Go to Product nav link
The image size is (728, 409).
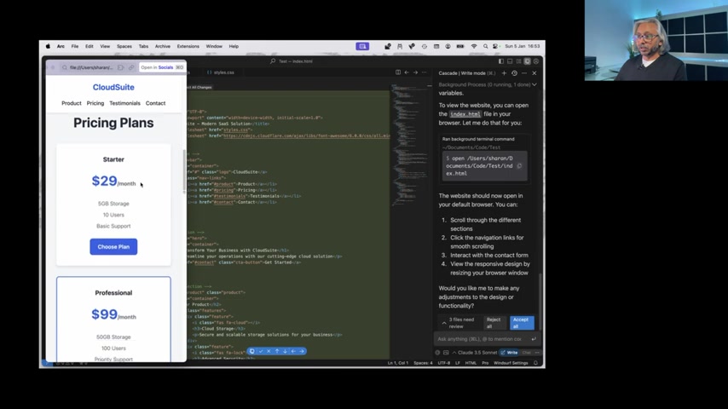click(x=72, y=103)
